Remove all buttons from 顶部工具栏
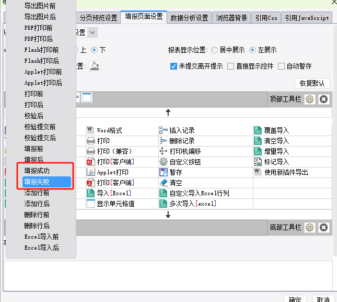 pos(323,99)
